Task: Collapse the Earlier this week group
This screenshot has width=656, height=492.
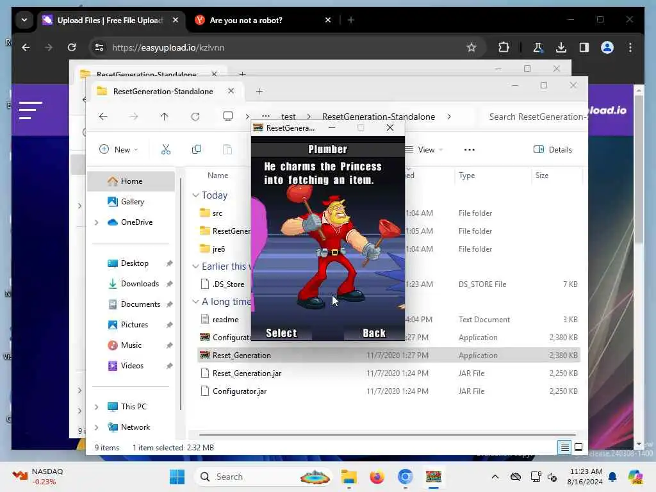Action: [x=195, y=266]
